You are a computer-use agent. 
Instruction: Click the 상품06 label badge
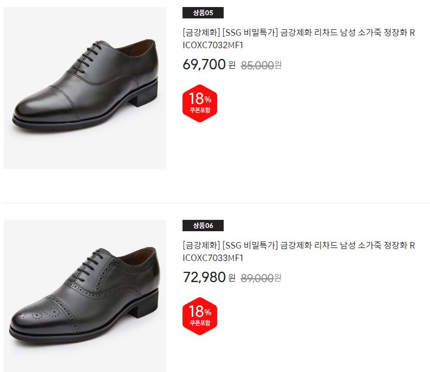coord(203,225)
